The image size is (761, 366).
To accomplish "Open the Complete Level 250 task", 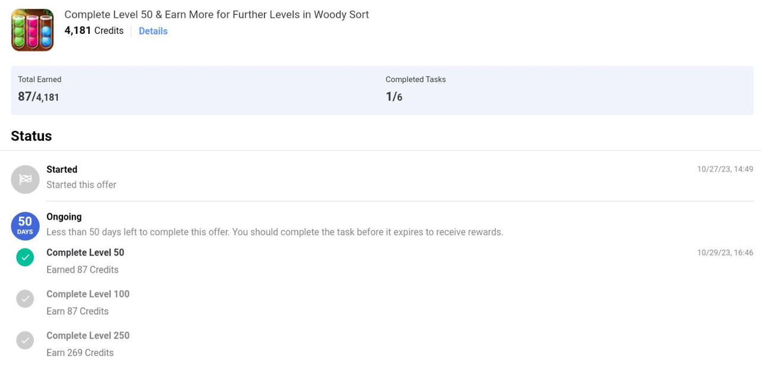I will point(382,344).
